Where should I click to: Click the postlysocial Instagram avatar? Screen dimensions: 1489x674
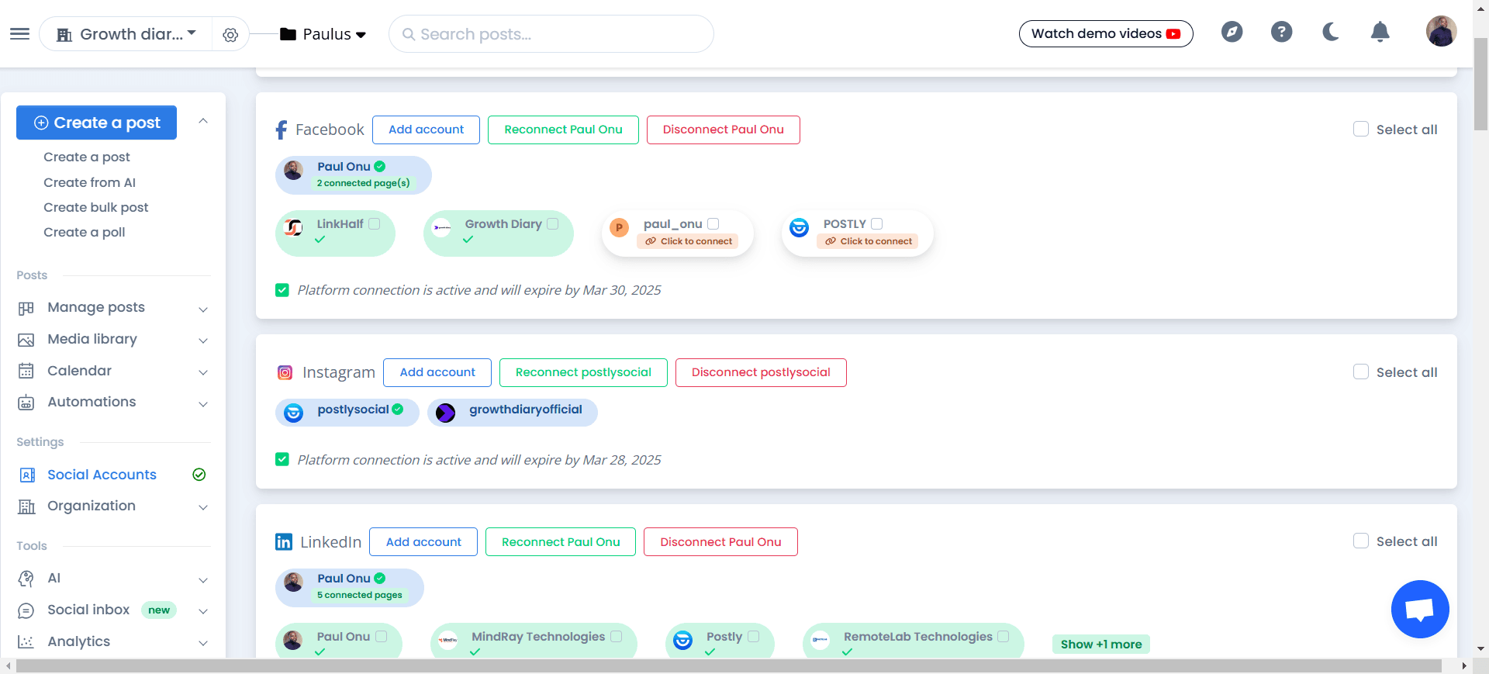click(x=293, y=413)
